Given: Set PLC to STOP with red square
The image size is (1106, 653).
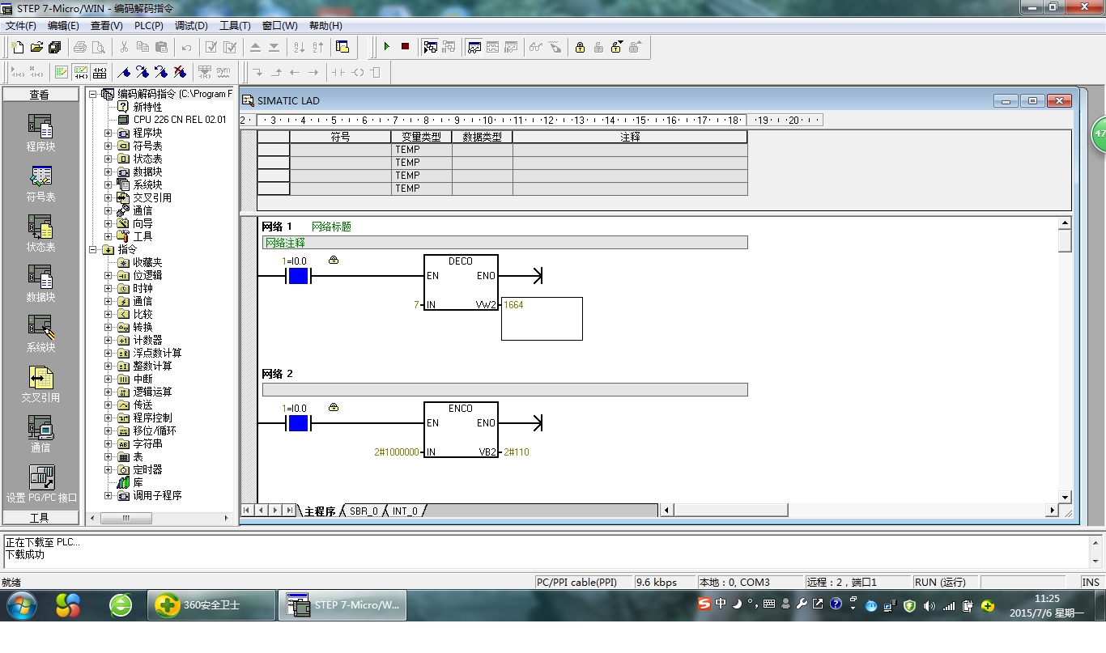Looking at the screenshot, I should pos(406,48).
